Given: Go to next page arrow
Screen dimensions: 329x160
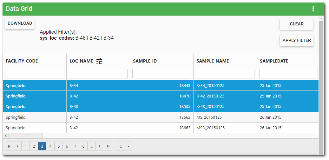Looking at the screenshot, I should pos(100,146).
